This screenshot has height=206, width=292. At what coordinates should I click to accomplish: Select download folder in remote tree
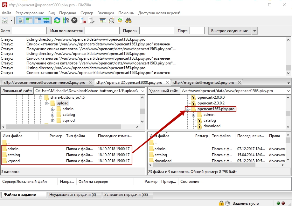click(212, 126)
